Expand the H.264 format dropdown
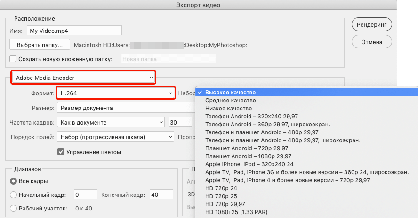418x218 pixels. pos(115,93)
